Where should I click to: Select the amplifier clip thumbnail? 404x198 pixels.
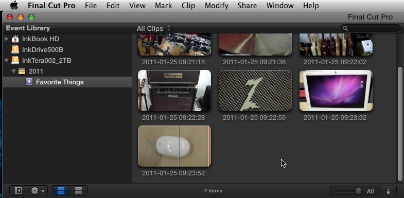174,91
